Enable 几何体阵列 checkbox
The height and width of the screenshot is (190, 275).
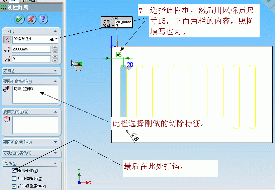[14, 178]
